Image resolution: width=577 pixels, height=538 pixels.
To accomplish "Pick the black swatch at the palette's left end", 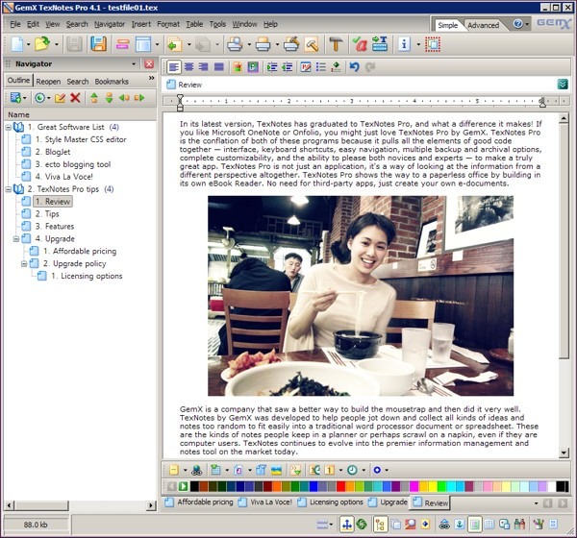I will tap(194, 486).
